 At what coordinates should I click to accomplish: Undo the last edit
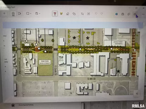(x=96, y=14)
